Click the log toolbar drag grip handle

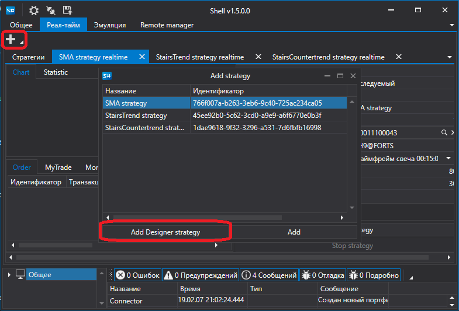110,275
